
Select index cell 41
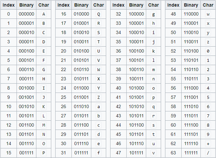pyautogui.click(x=118, y=97)
